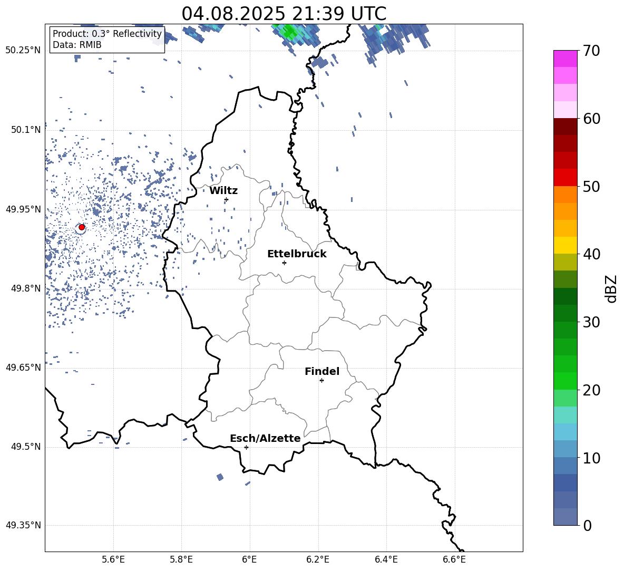The height and width of the screenshot is (570, 624).
Task: Click the latitude label 50.1°N
Action: (26, 130)
